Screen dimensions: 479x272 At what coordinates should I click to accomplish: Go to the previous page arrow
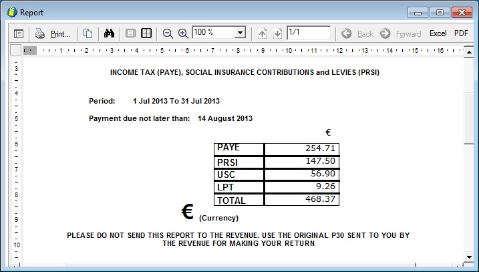[263, 33]
